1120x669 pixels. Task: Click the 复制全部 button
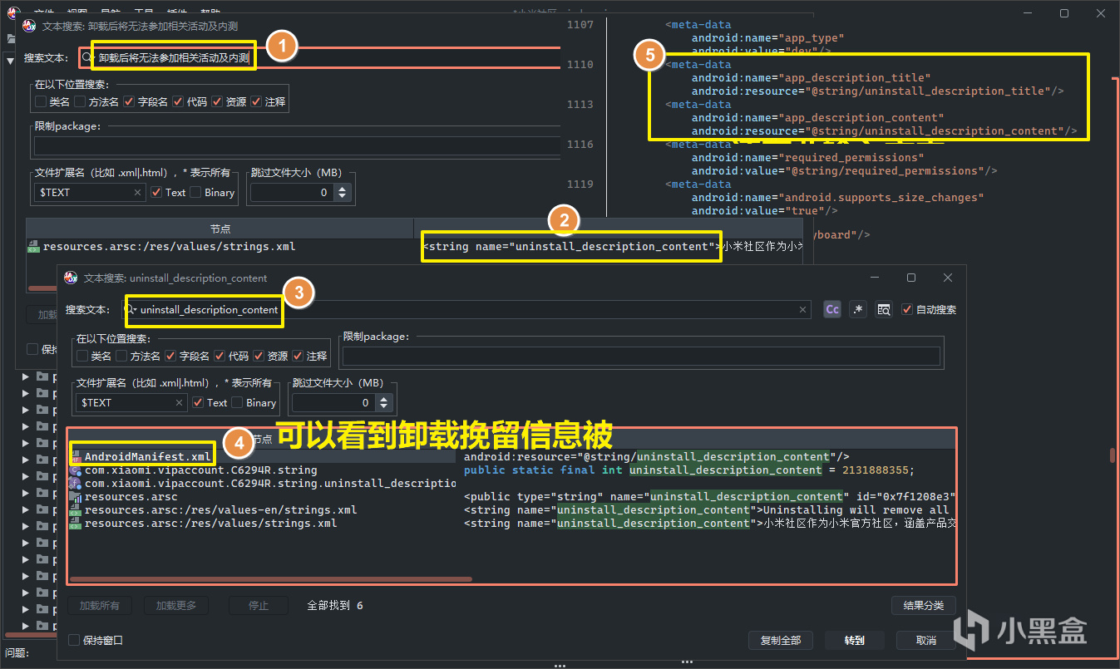pyautogui.click(x=781, y=640)
